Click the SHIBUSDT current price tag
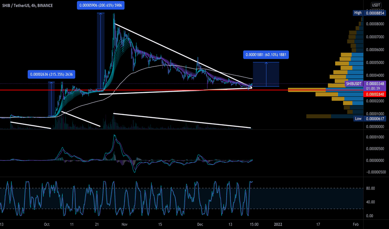The image size is (389, 229). tap(354, 84)
